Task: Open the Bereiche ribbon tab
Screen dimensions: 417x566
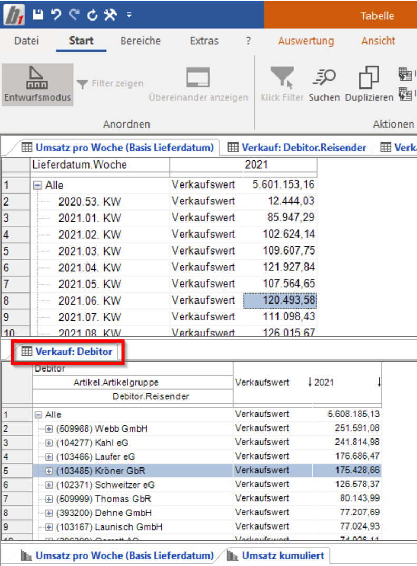Action: click(141, 41)
